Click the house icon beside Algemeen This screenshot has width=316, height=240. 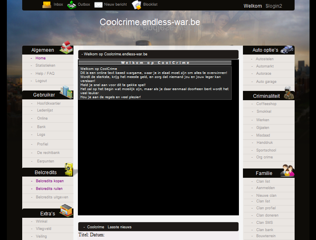(x=66, y=48)
